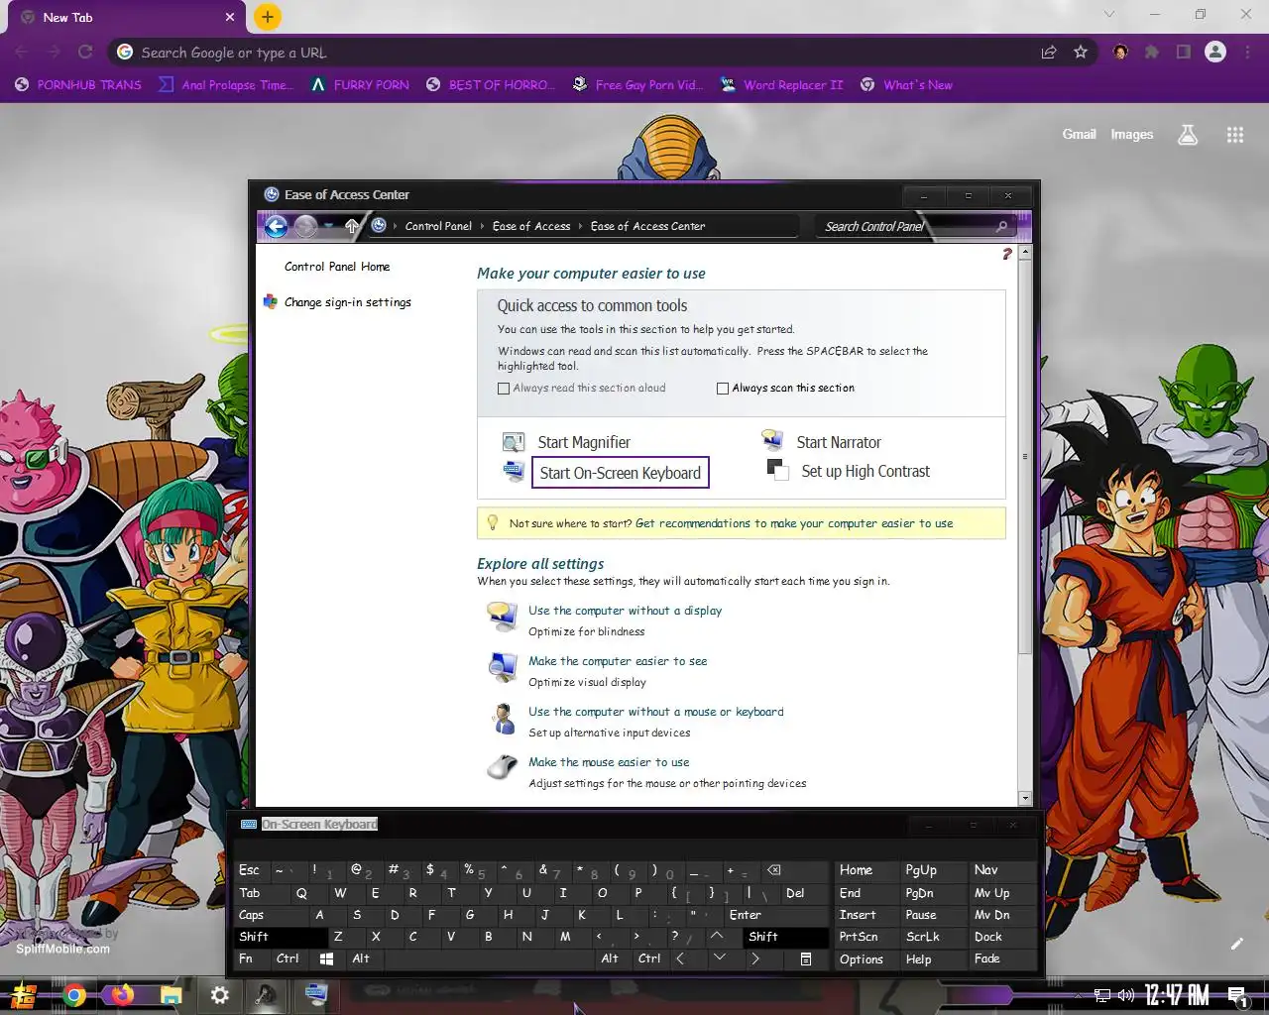The height and width of the screenshot is (1015, 1269).
Task: Expand the arrow after the Control Panel breadcrumb
Action: 483,226
